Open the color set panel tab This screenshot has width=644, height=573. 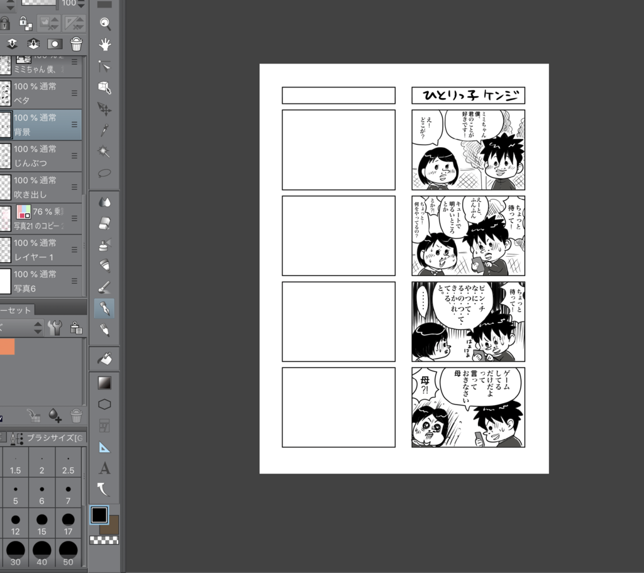click(x=16, y=310)
